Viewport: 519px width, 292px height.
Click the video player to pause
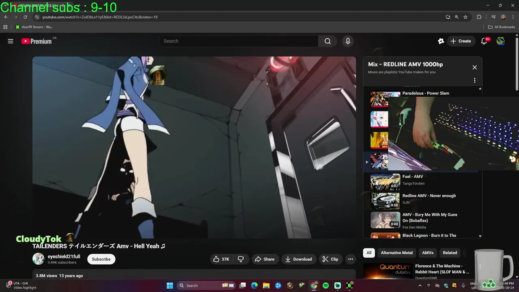[x=194, y=147]
